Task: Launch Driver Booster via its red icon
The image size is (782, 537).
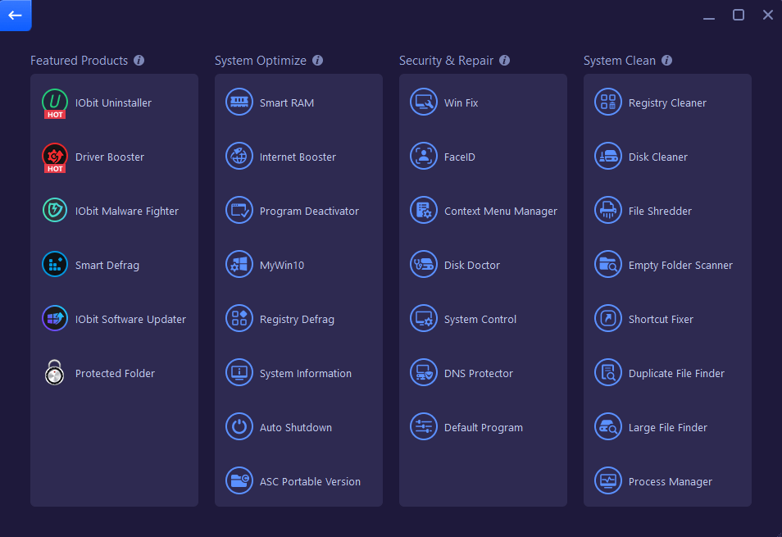Action: [x=55, y=157]
